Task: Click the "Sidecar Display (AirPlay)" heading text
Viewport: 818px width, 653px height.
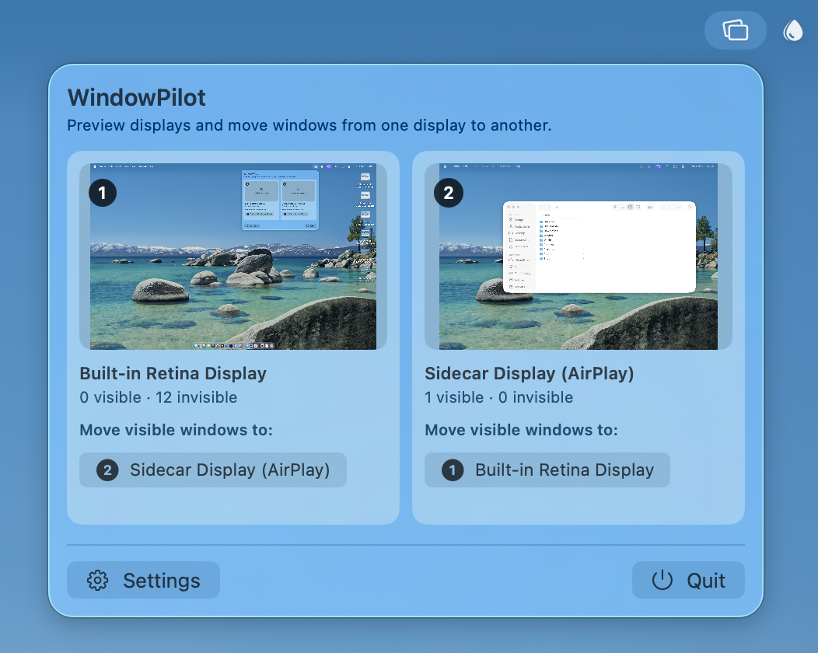Action: (530, 373)
